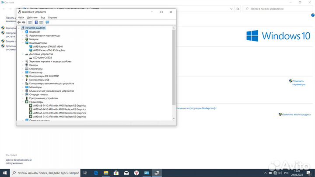Expand the Клавиатуры category

tap(23, 69)
